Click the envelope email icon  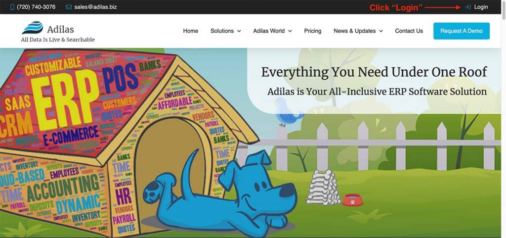69,7
